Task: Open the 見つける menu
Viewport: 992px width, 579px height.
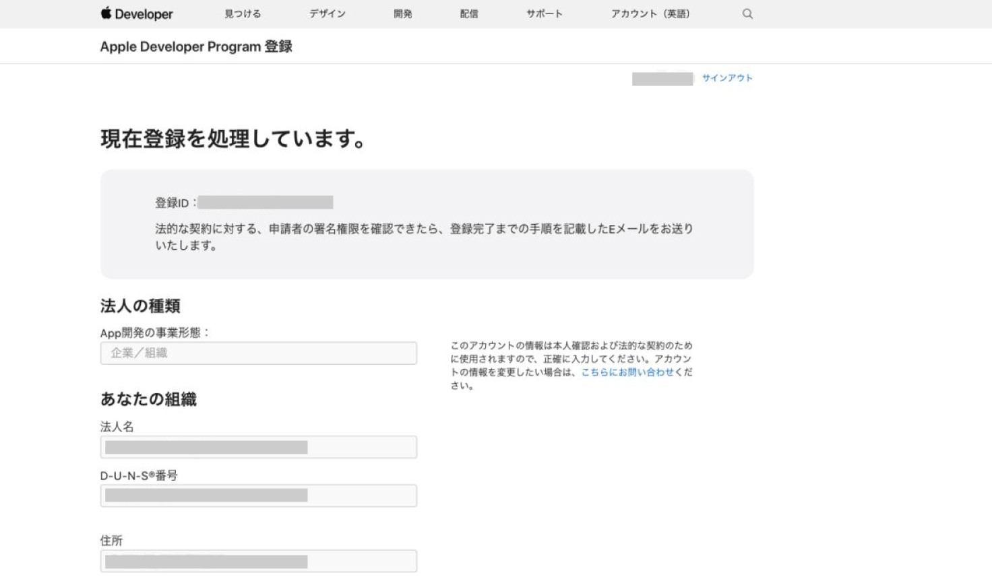Action: click(x=243, y=13)
